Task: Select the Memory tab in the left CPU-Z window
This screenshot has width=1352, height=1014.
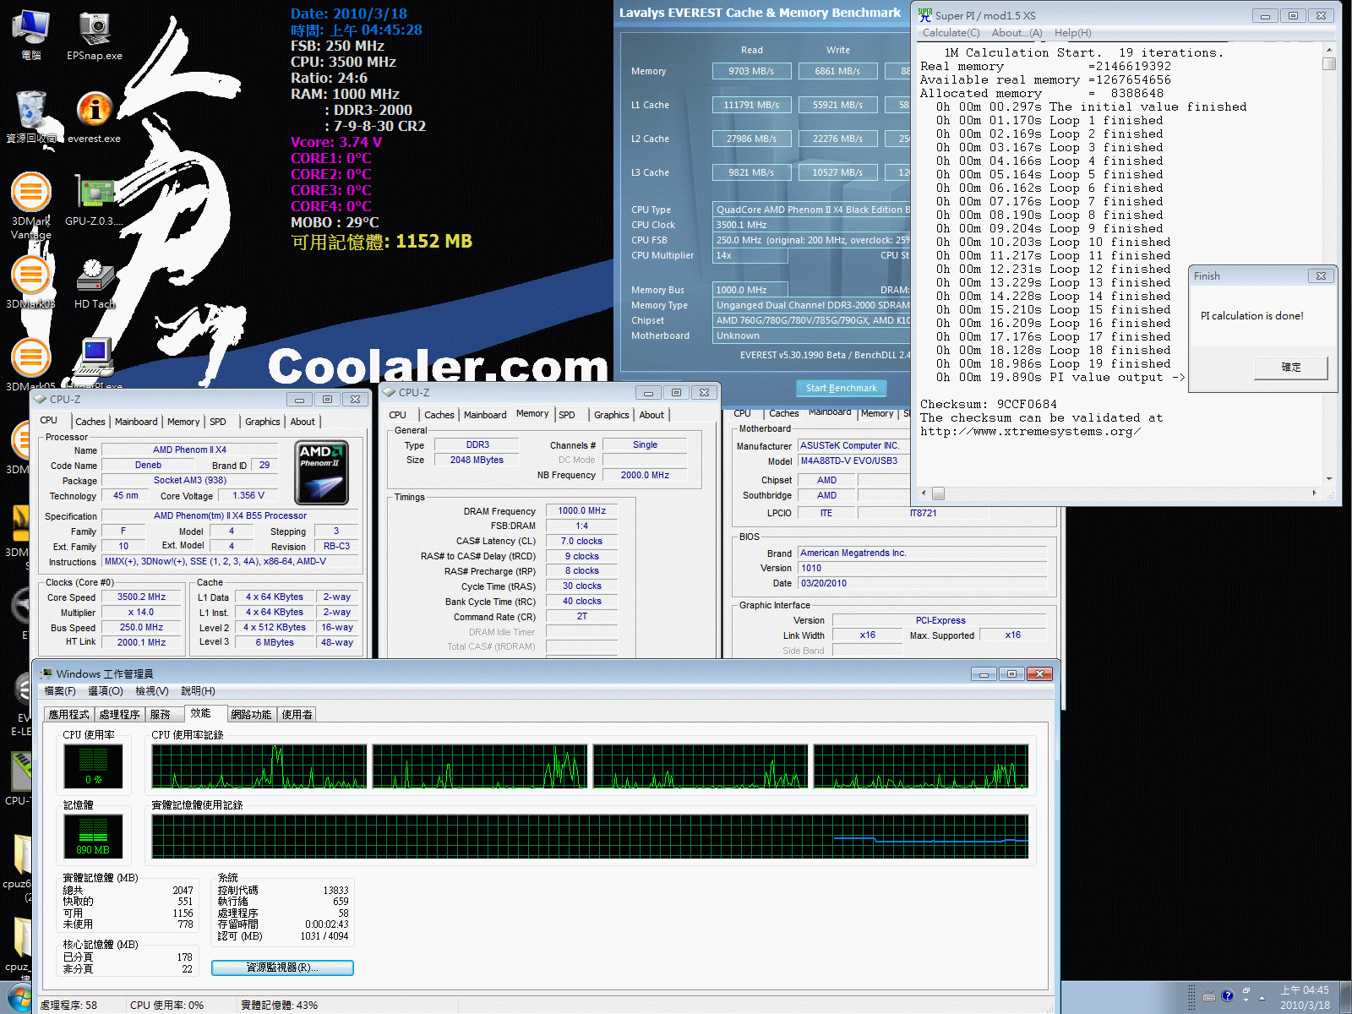Action: click(183, 422)
